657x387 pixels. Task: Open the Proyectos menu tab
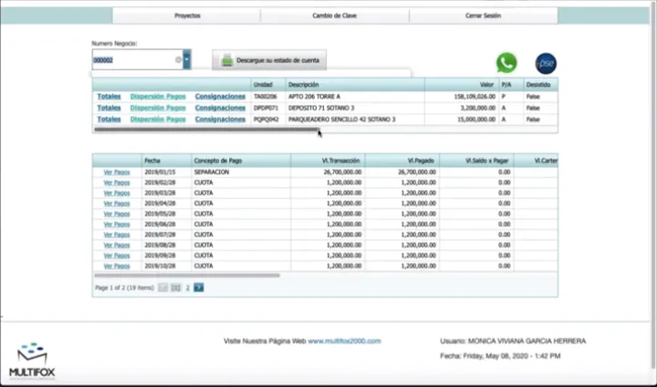point(186,16)
